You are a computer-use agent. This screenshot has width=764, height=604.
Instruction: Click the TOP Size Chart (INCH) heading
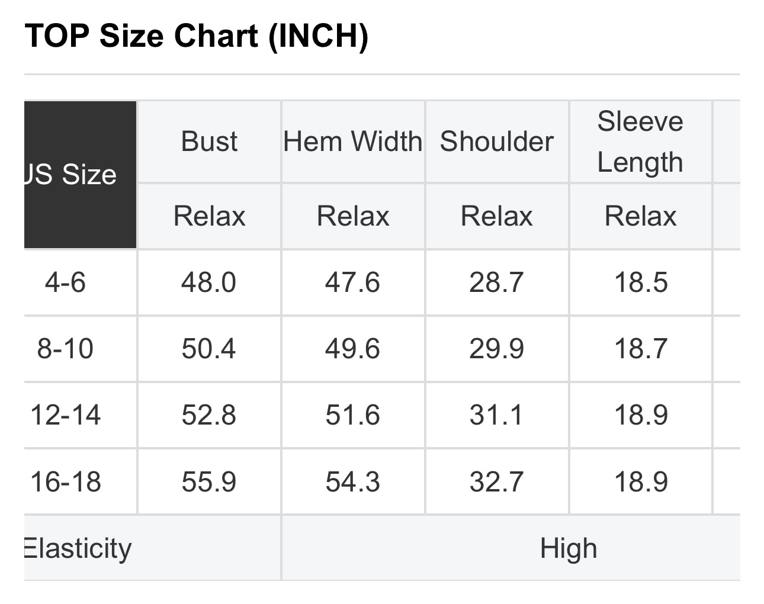click(x=197, y=36)
